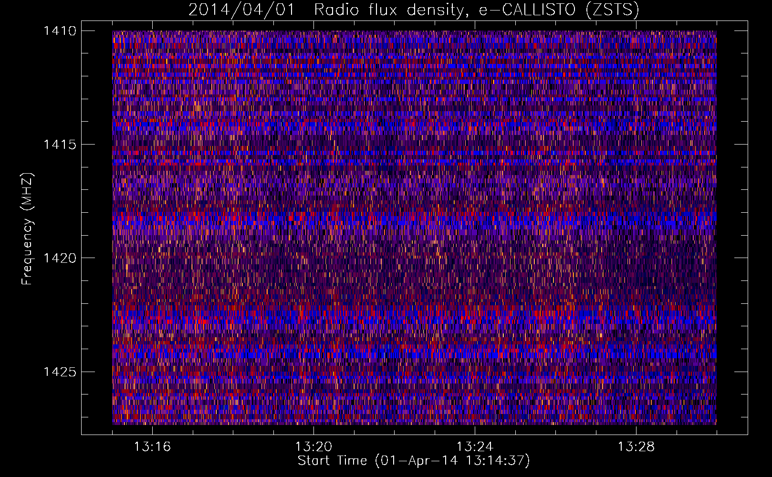772x477 pixels.
Task: Click the 'Frequency (MHZ)' axis label
Action: 27,229
